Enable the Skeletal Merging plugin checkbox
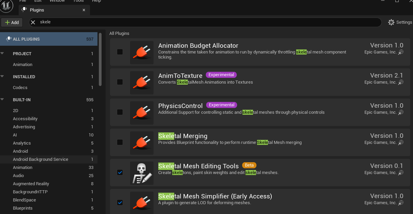413x214 pixels. coord(120,142)
